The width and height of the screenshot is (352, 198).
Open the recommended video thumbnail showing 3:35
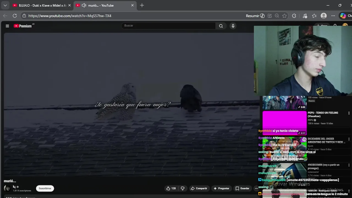click(x=284, y=102)
